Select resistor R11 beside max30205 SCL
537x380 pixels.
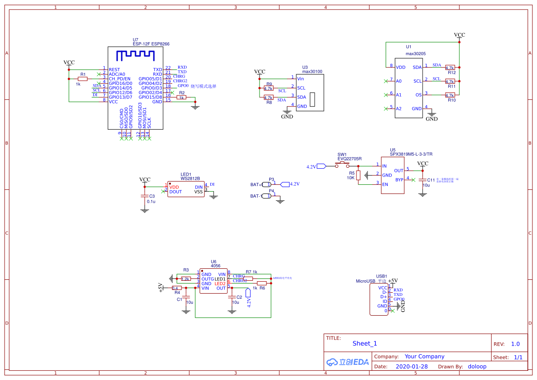tap(450, 81)
